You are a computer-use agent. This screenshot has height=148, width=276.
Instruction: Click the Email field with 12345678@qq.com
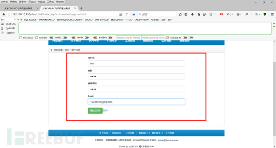click(136, 102)
